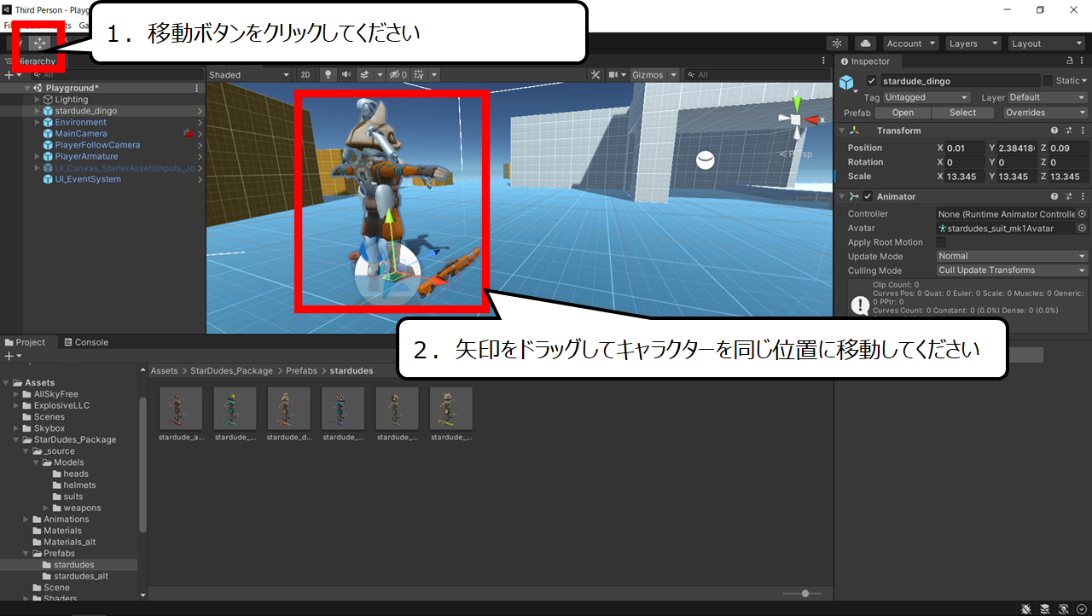Open Transform presets slider icon
Screen dimensions: 1092x616
coord(1069,131)
